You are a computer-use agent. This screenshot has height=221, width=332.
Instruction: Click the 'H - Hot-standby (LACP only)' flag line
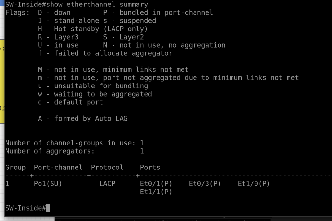point(93,29)
